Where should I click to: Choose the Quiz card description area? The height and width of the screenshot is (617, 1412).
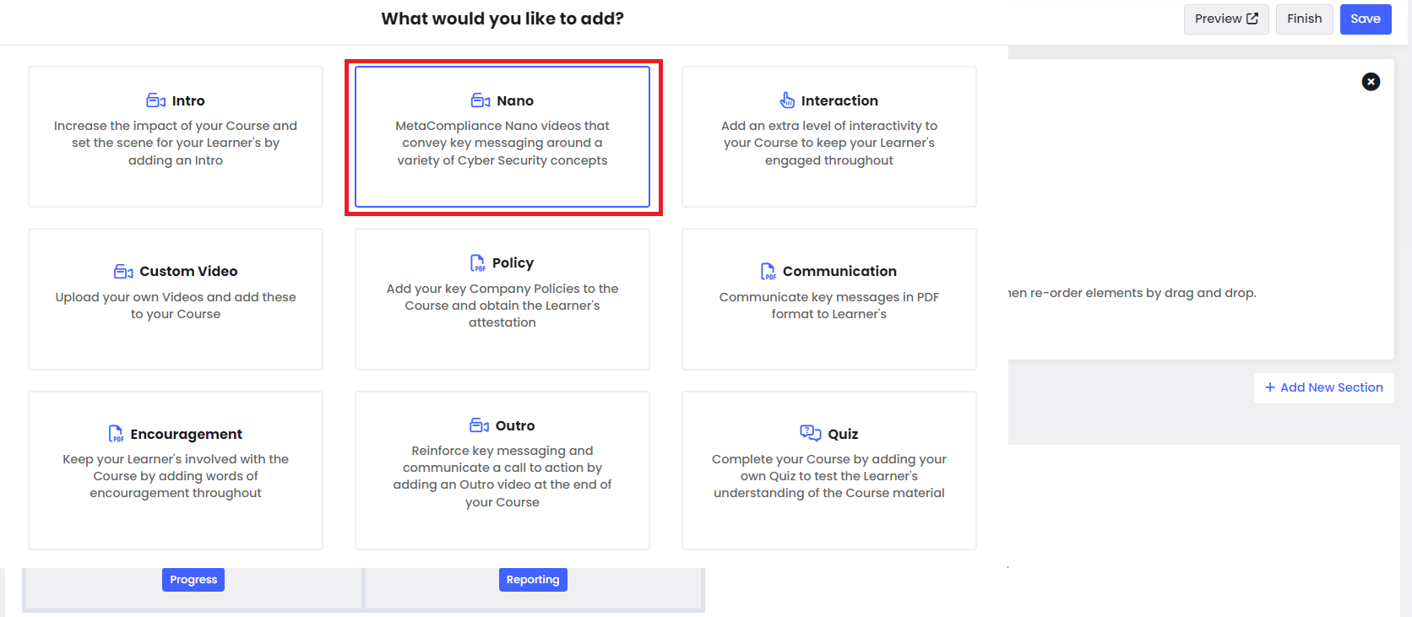click(829, 476)
